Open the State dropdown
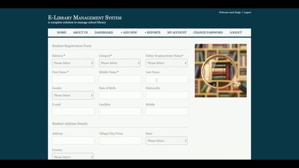299x168 pixels. pos(166,141)
